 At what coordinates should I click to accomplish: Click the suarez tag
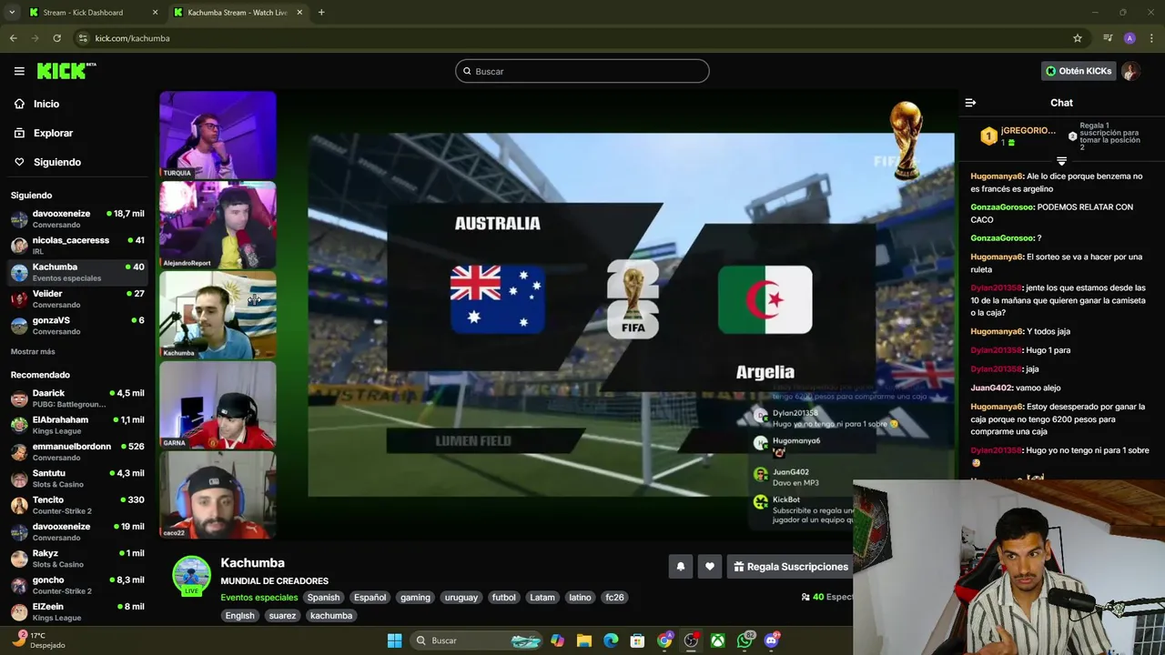(x=282, y=616)
